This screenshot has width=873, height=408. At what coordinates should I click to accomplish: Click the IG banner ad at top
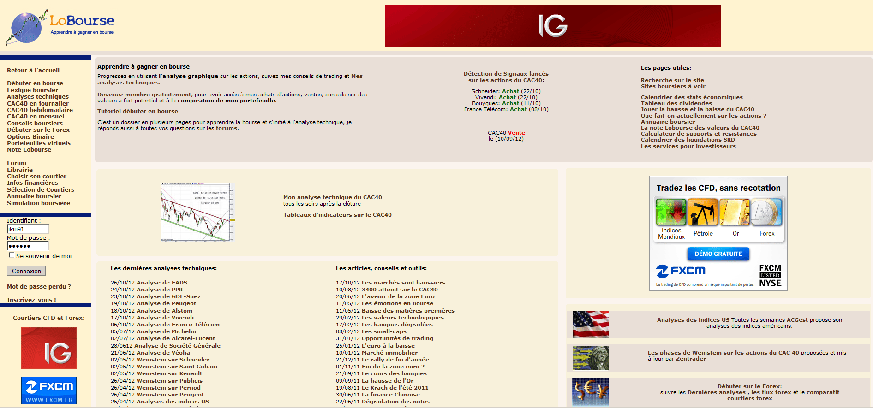pyautogui.click(x=553, y=26)
